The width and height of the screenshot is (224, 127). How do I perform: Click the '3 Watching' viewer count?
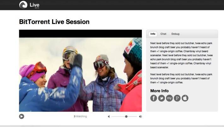pyautogui.click(x=80, y=116)
